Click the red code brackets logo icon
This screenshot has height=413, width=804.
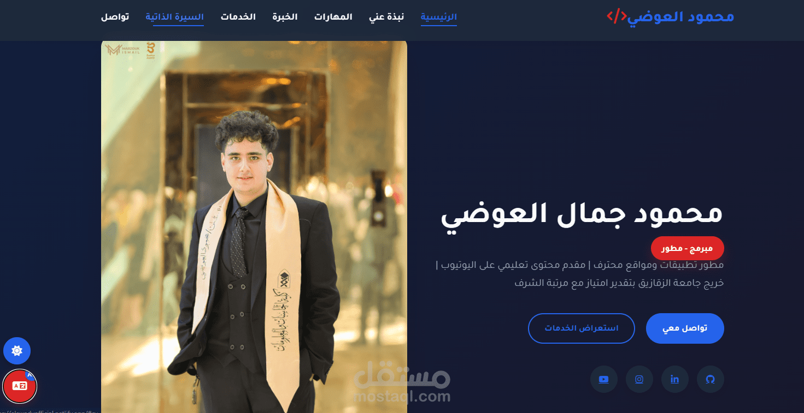[617, 16]
